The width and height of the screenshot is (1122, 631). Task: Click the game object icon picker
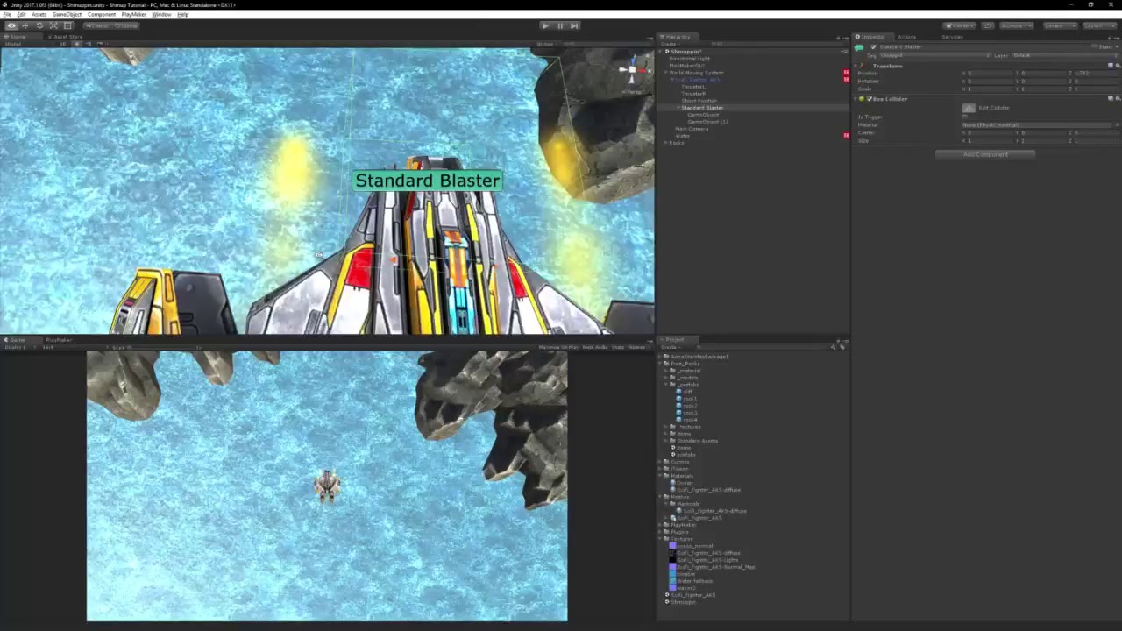(859, 47)
